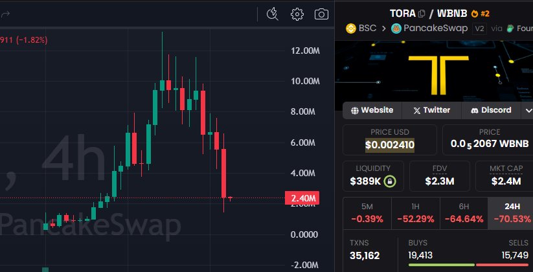Click the liquidity lock icon
The height and width of the screenshot is (272, 533).
[389, 181]
